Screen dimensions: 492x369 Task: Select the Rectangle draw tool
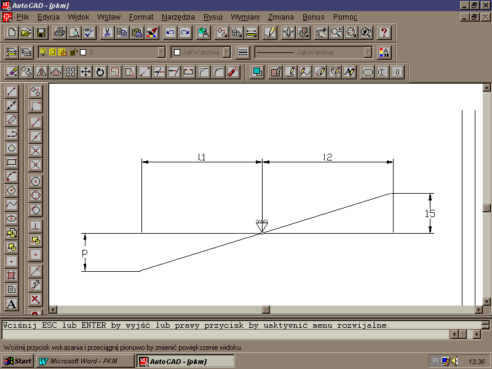[x=12, y=162]
